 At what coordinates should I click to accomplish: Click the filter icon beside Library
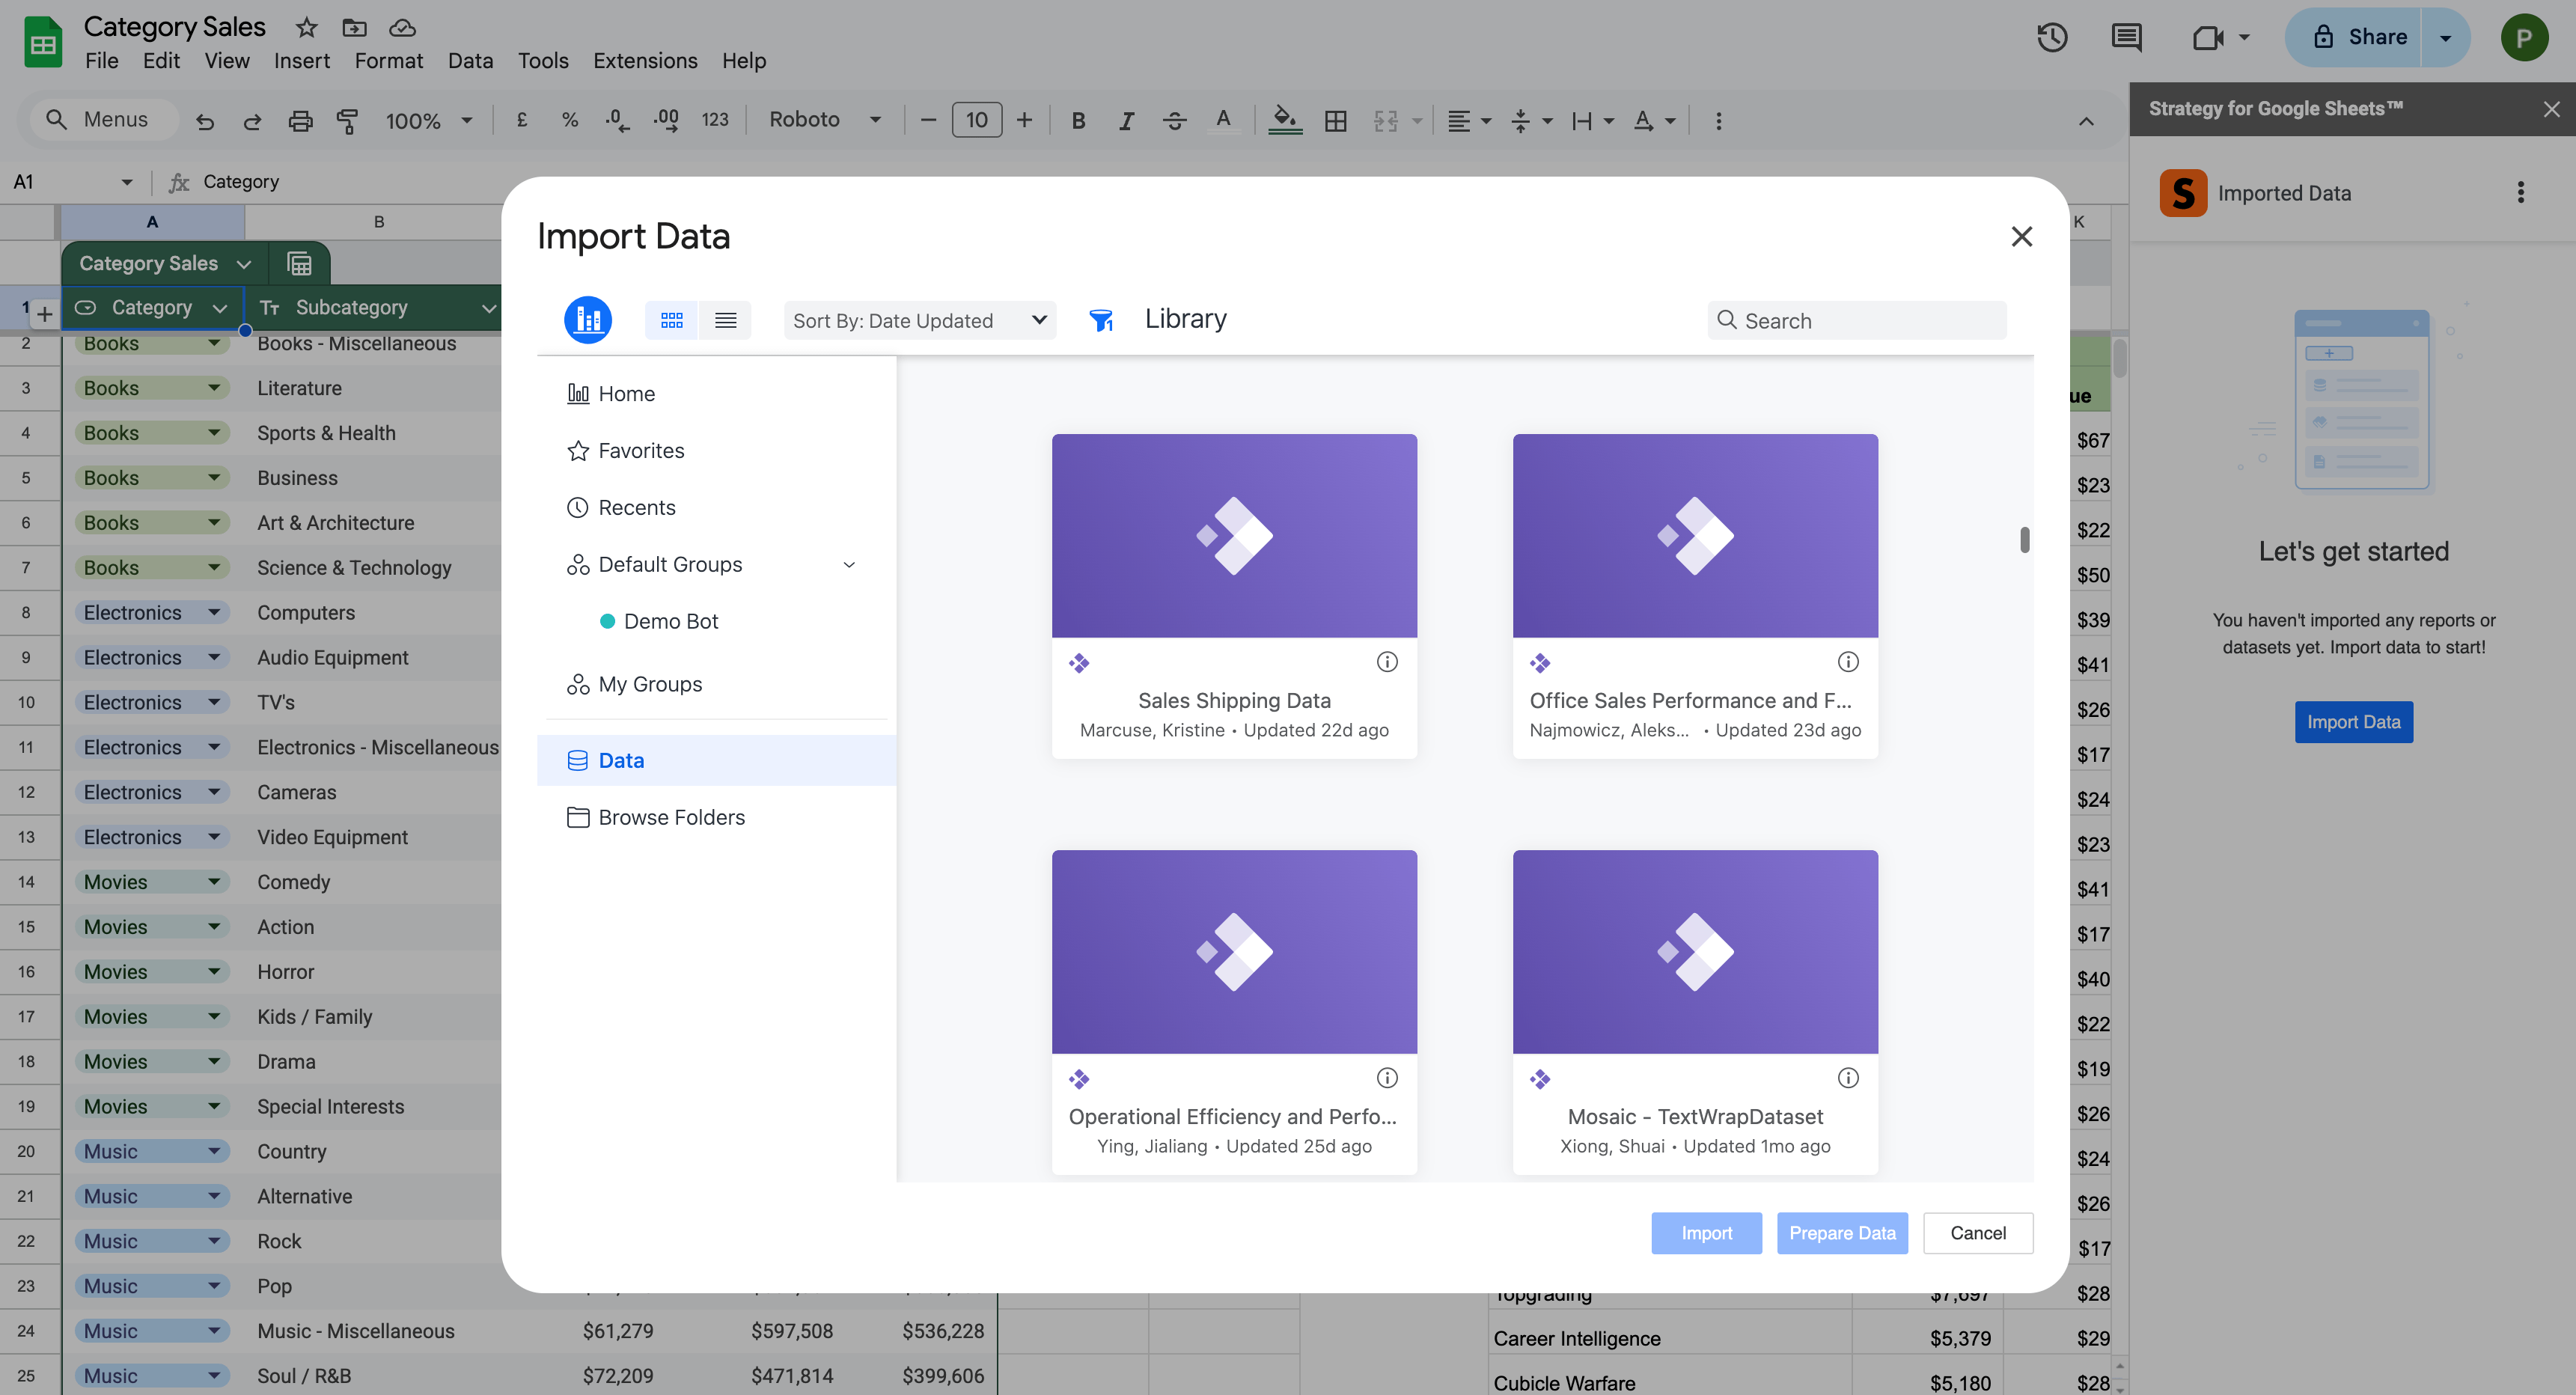pyautogui.click(x=1101, y=320)
